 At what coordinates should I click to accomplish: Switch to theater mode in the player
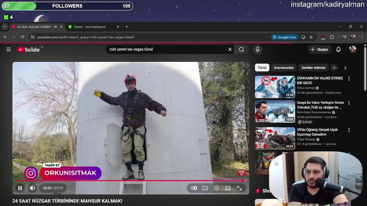[x=228, y=188]
